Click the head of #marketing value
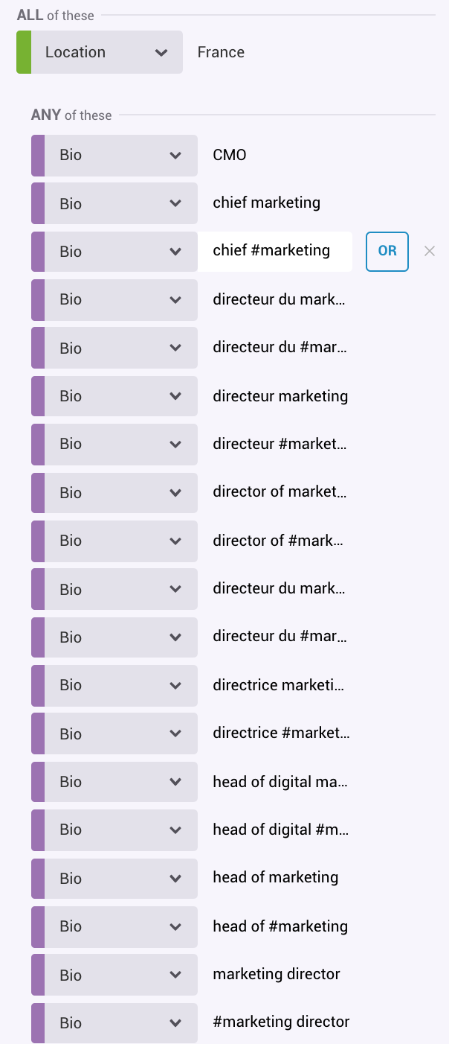 coord(280,926)
